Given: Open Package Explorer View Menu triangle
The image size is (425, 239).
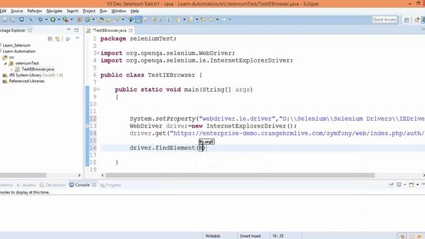Looking at the screenshot, I should 78,39.
